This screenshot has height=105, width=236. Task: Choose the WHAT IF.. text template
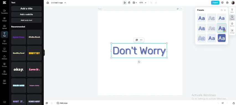pyautogui.click(x=19, y=100)
